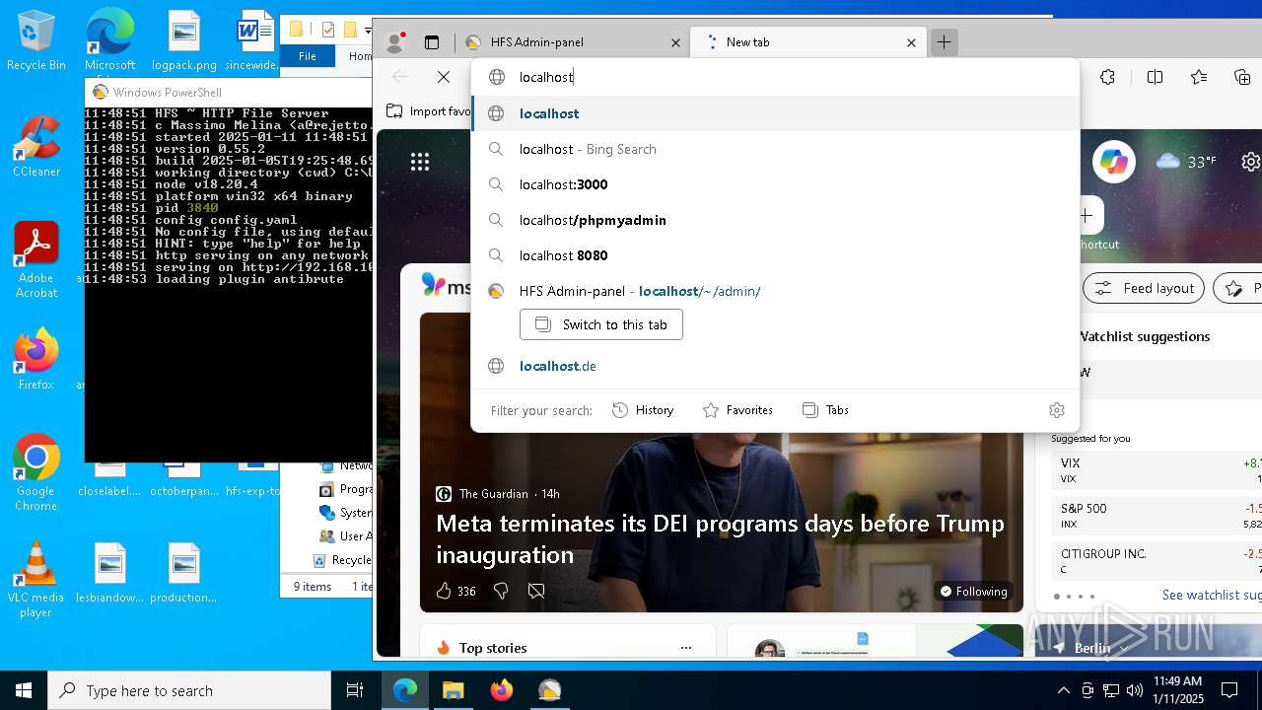Click Windows Start button

(24, 690)
